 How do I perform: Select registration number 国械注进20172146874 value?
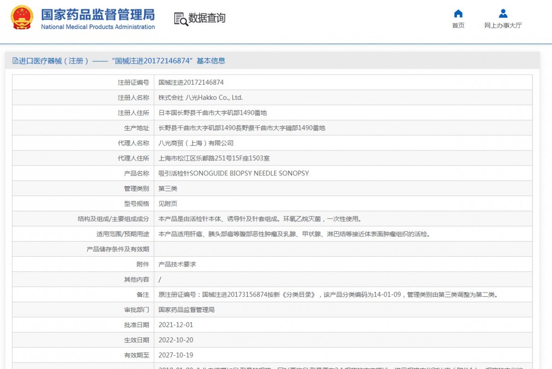tap(191, 82)
